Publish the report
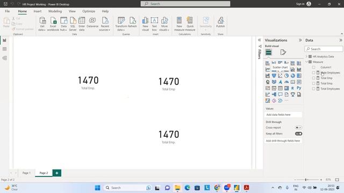 [x=220, y=23]
